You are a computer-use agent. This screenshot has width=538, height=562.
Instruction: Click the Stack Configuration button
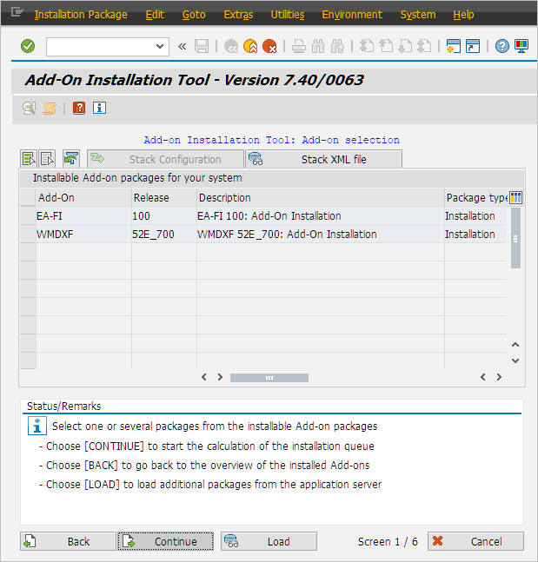point(165,159)
